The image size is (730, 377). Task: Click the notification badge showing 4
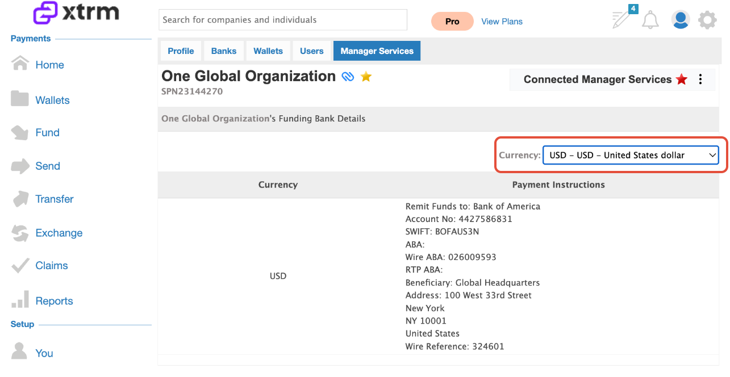(x=633, y=9)
